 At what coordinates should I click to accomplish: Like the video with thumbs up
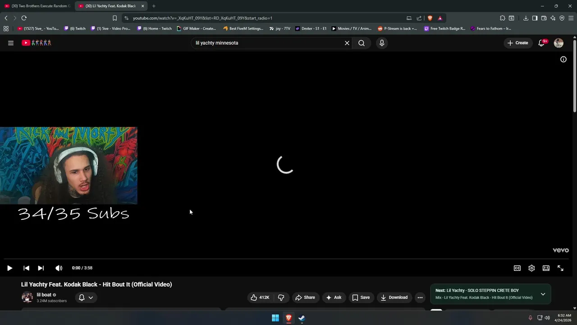[x=260, y=297]
